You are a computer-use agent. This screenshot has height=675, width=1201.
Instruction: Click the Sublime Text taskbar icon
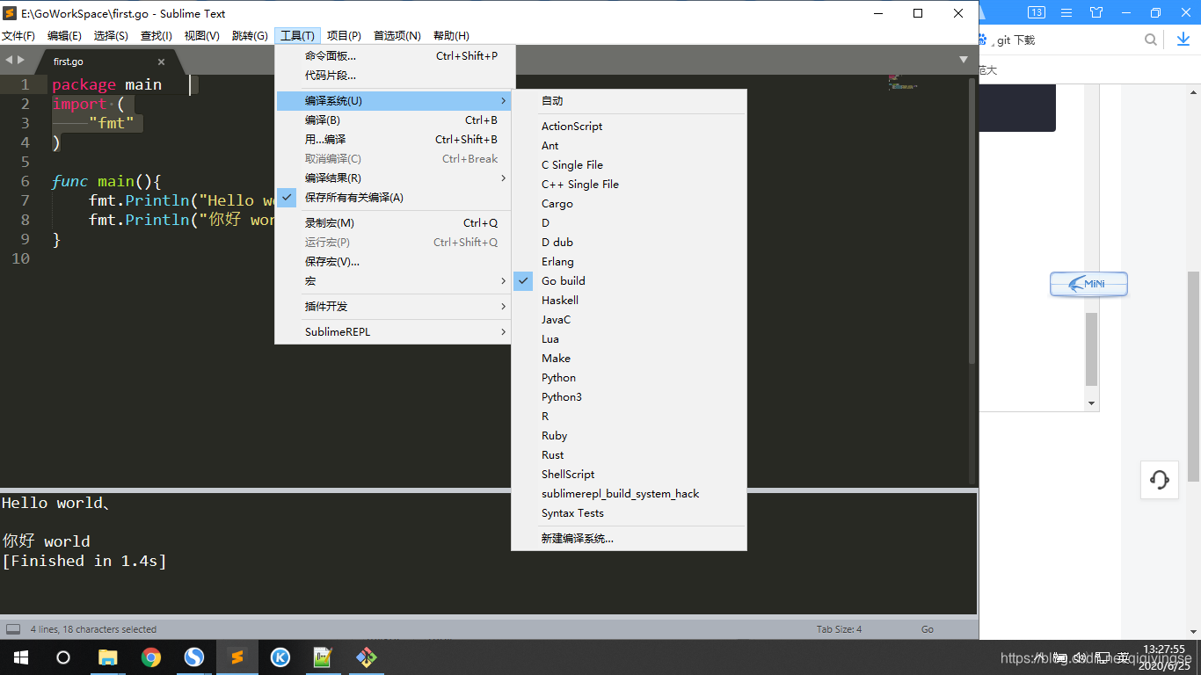237,657
